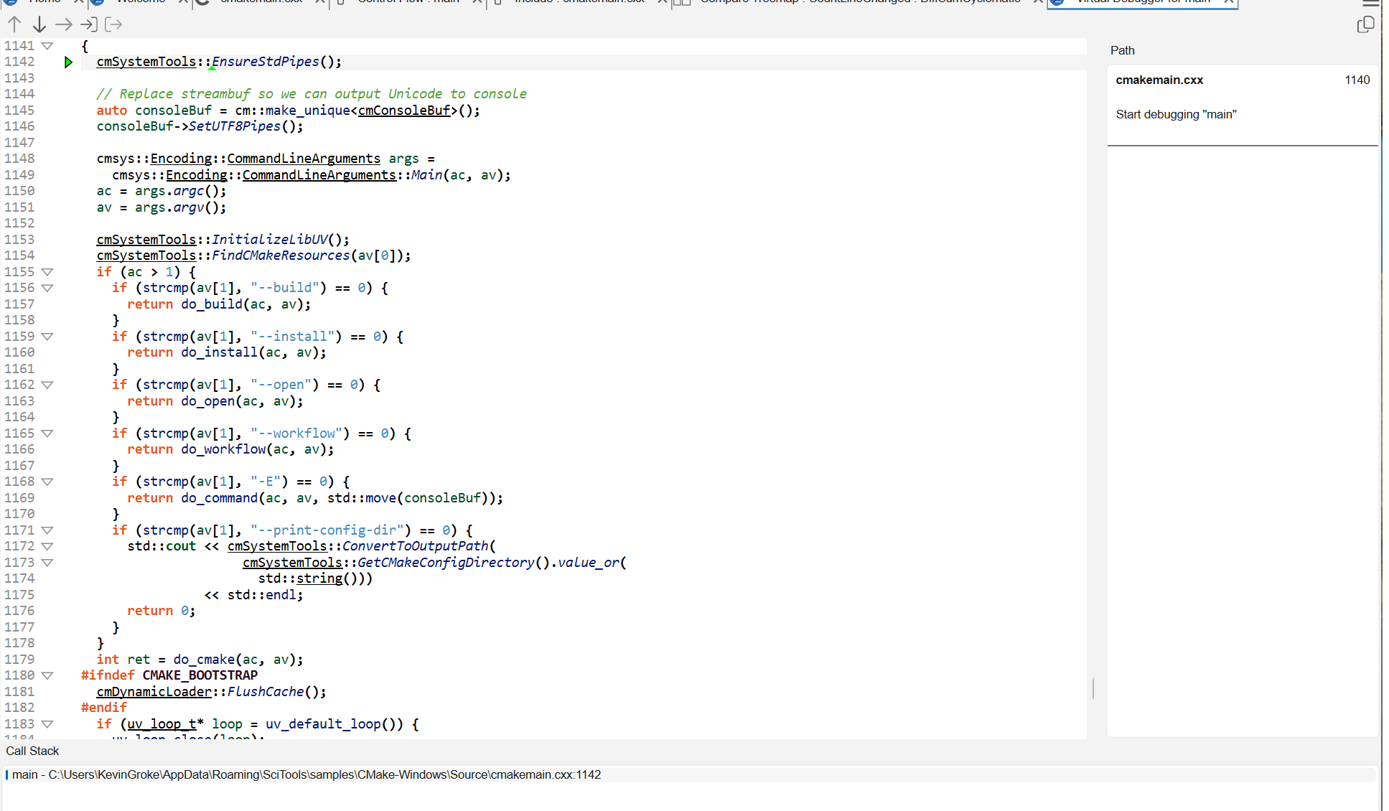Image resolution: width=1389 pixels, height=811 pixels.
Task: Click the Path panel heading
Action: click(x=1122, y=50)
